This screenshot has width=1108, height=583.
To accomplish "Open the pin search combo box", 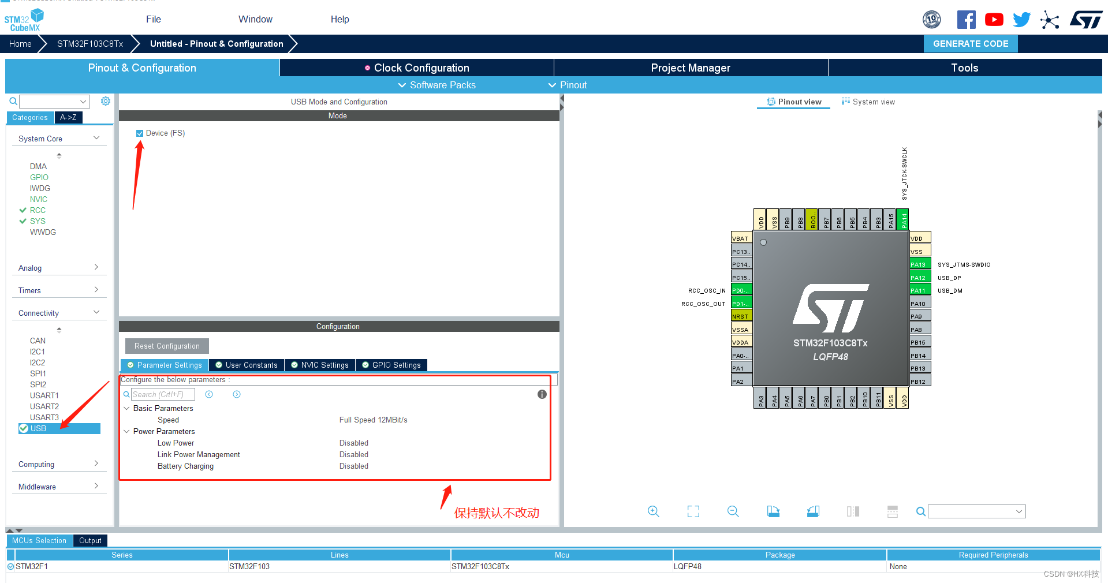I will tap(976, 511).
